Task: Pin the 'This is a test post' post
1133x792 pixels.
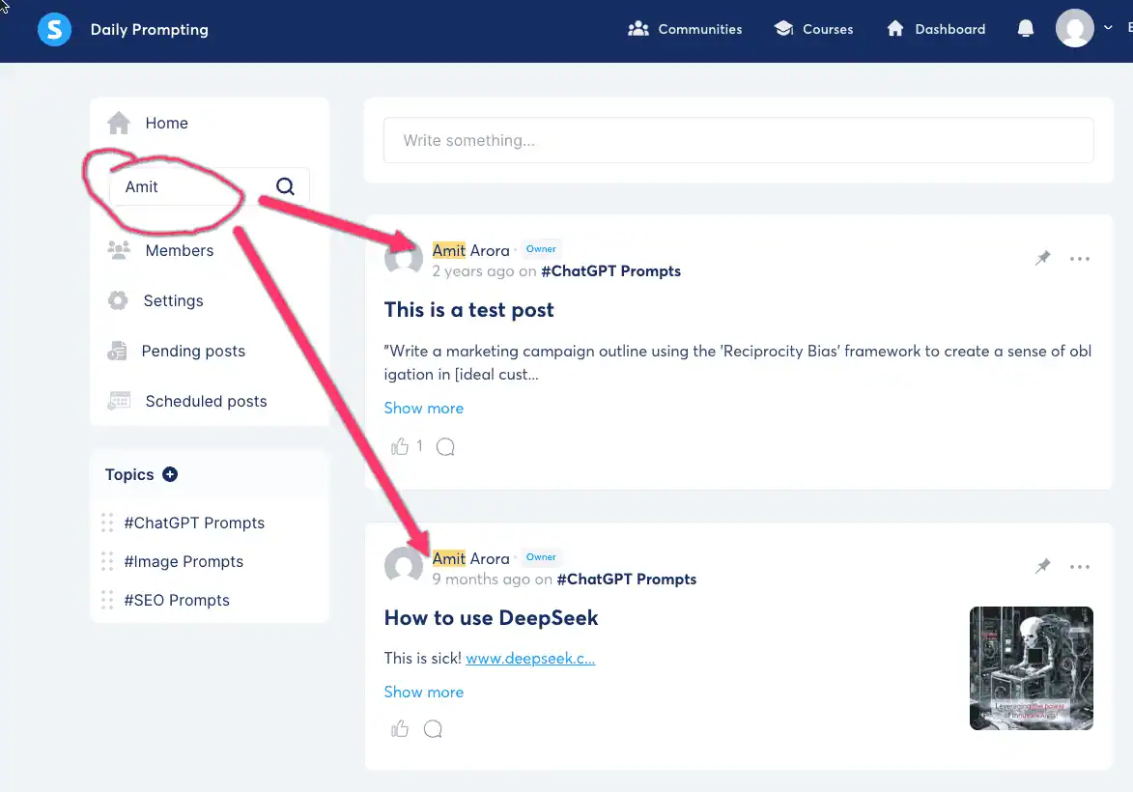Action: click(x=1042, y=258)
